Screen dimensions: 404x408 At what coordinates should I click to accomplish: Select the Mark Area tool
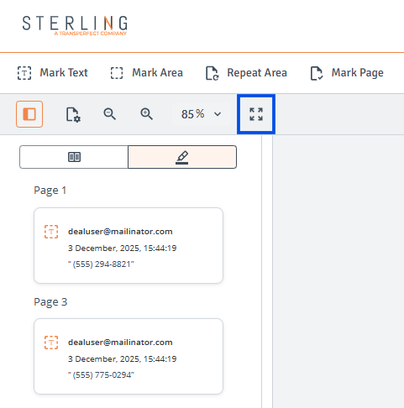pos(147,73)
